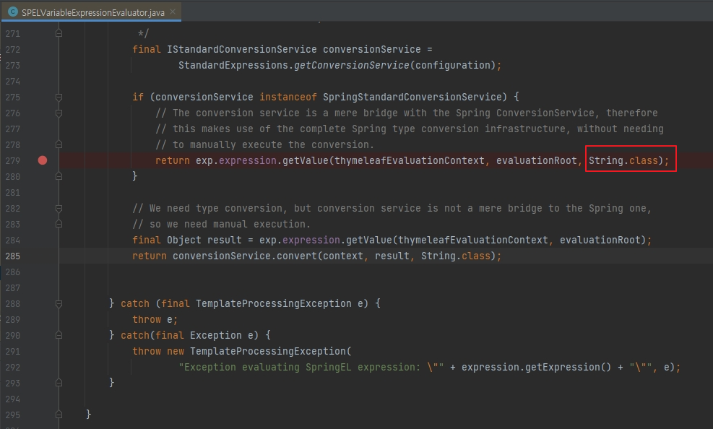Click line number 285 in the gutter
Viewport: 713px width, 429px height.
[13, 256]
